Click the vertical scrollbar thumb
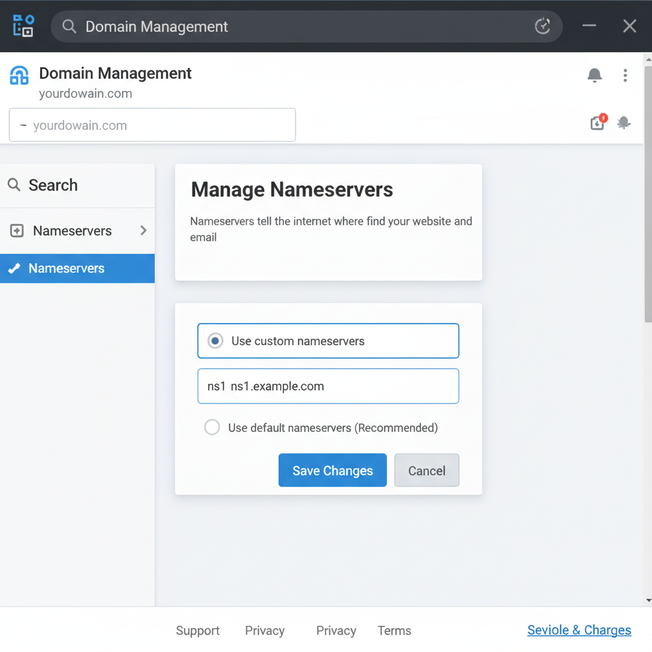Image resolution: width=652 pixels, height=652 pixels. (x=648, y=194)
